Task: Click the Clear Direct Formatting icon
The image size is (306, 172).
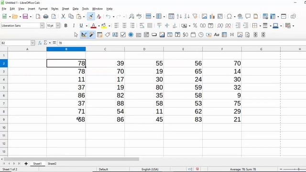Action: pyautogui.click(x=99, y=16)
